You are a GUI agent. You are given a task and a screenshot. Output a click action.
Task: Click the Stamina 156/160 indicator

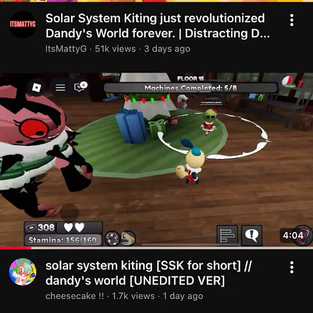(63, 240)
